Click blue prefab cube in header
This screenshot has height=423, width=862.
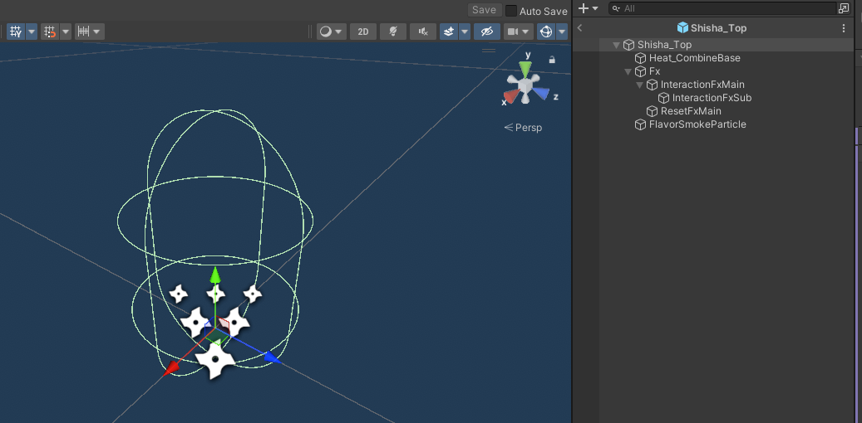pyautogui.click(x=682, y=27)
